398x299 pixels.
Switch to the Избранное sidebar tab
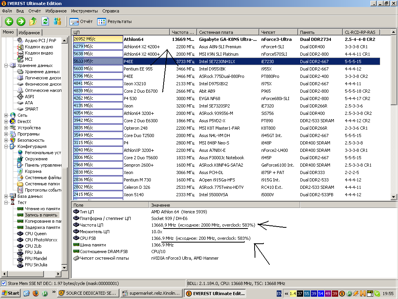[x=29, y=33]
